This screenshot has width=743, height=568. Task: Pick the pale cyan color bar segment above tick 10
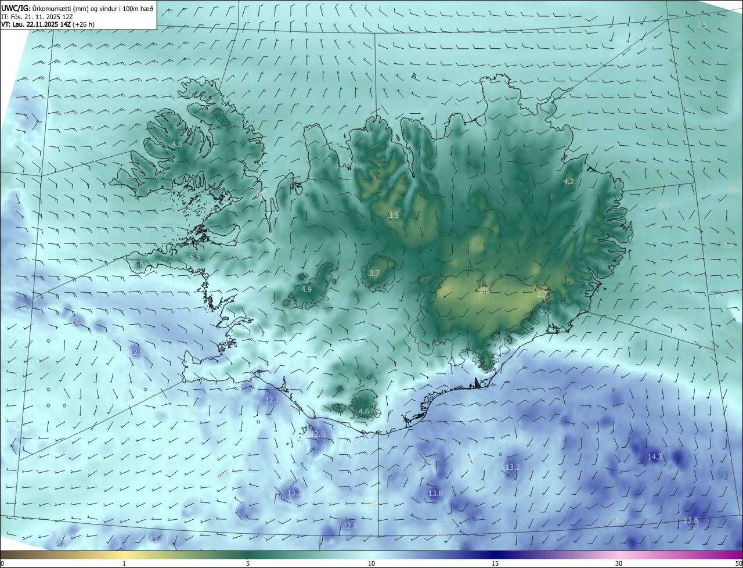coord(371,555)
